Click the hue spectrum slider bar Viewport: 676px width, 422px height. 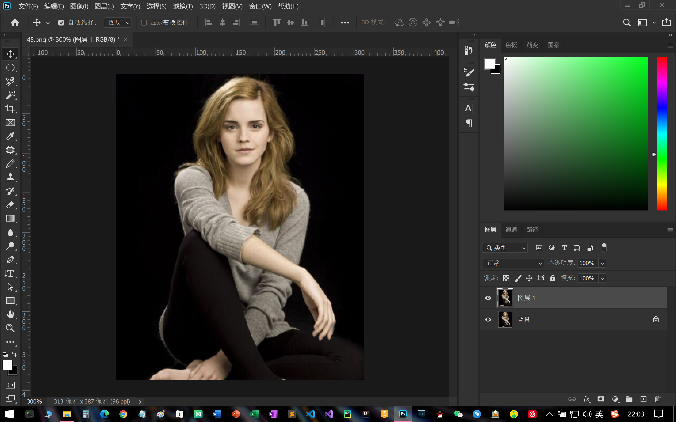point(661,133)
